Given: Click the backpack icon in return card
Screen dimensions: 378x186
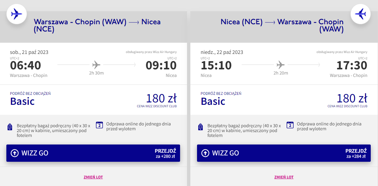Looking at the screenshot, I should coord(200,127).
